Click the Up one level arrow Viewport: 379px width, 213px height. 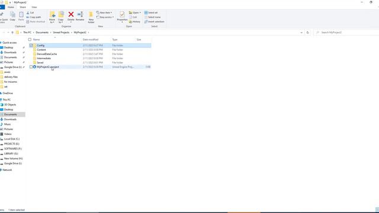click(x=12, y=33)
